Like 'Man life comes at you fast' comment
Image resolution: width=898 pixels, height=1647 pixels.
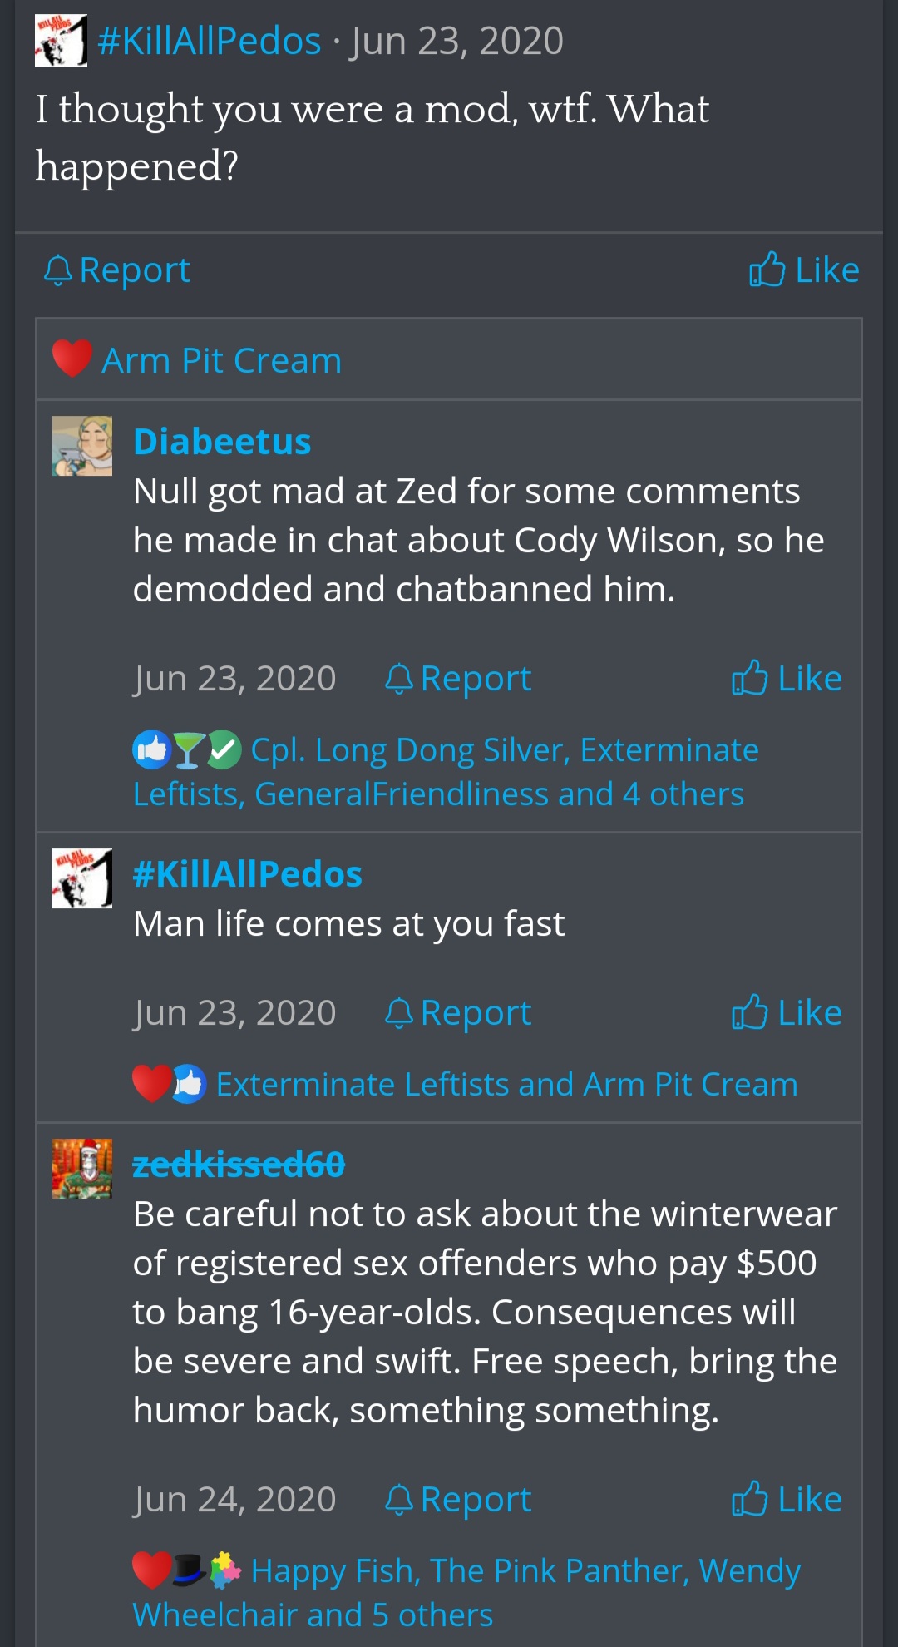[x=787, y=1013]
